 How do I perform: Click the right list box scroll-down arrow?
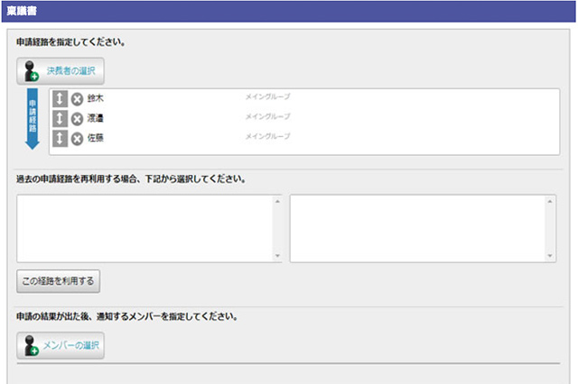click(550, 256)
